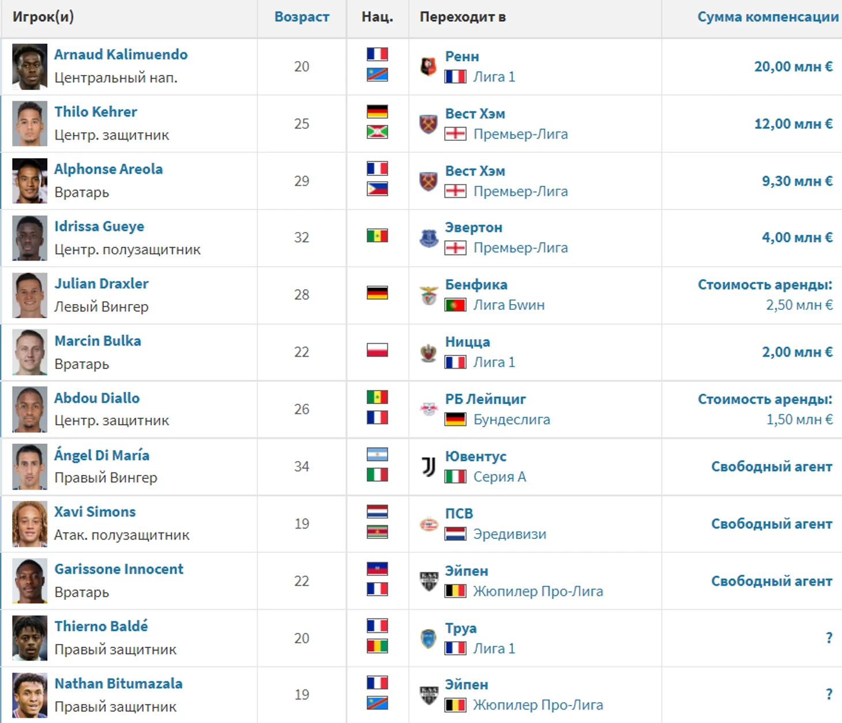842x723 pixels.
Task: Open Arnaud Kalimuendo player profile link
Action: 121,54
